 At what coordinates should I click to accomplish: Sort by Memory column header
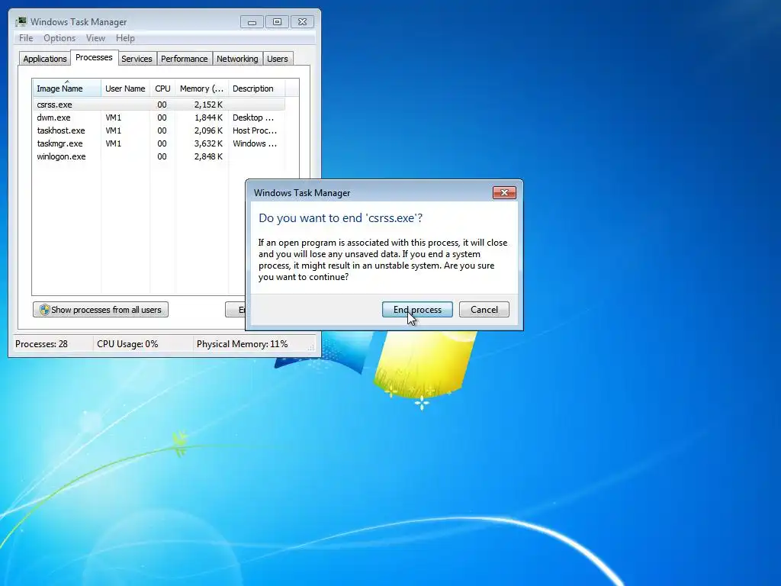pyautogui.click(x=201, y=89)
